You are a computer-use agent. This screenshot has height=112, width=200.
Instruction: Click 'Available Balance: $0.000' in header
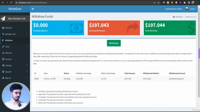click(173, 9)
